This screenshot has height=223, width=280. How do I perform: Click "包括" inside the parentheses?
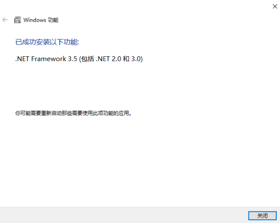click(88, 59)
